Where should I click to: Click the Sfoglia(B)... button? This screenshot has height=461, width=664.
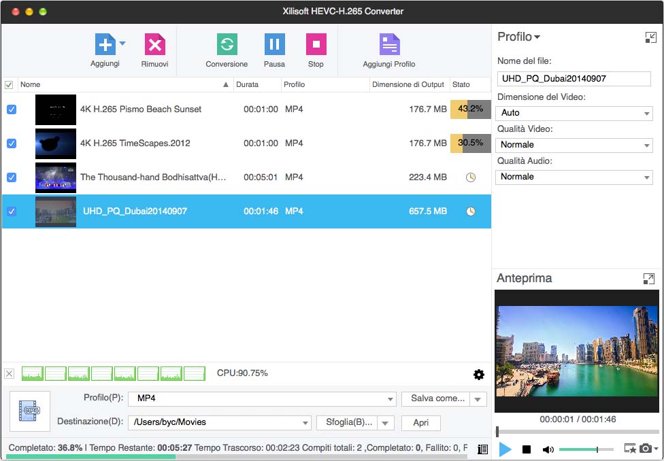347,422
